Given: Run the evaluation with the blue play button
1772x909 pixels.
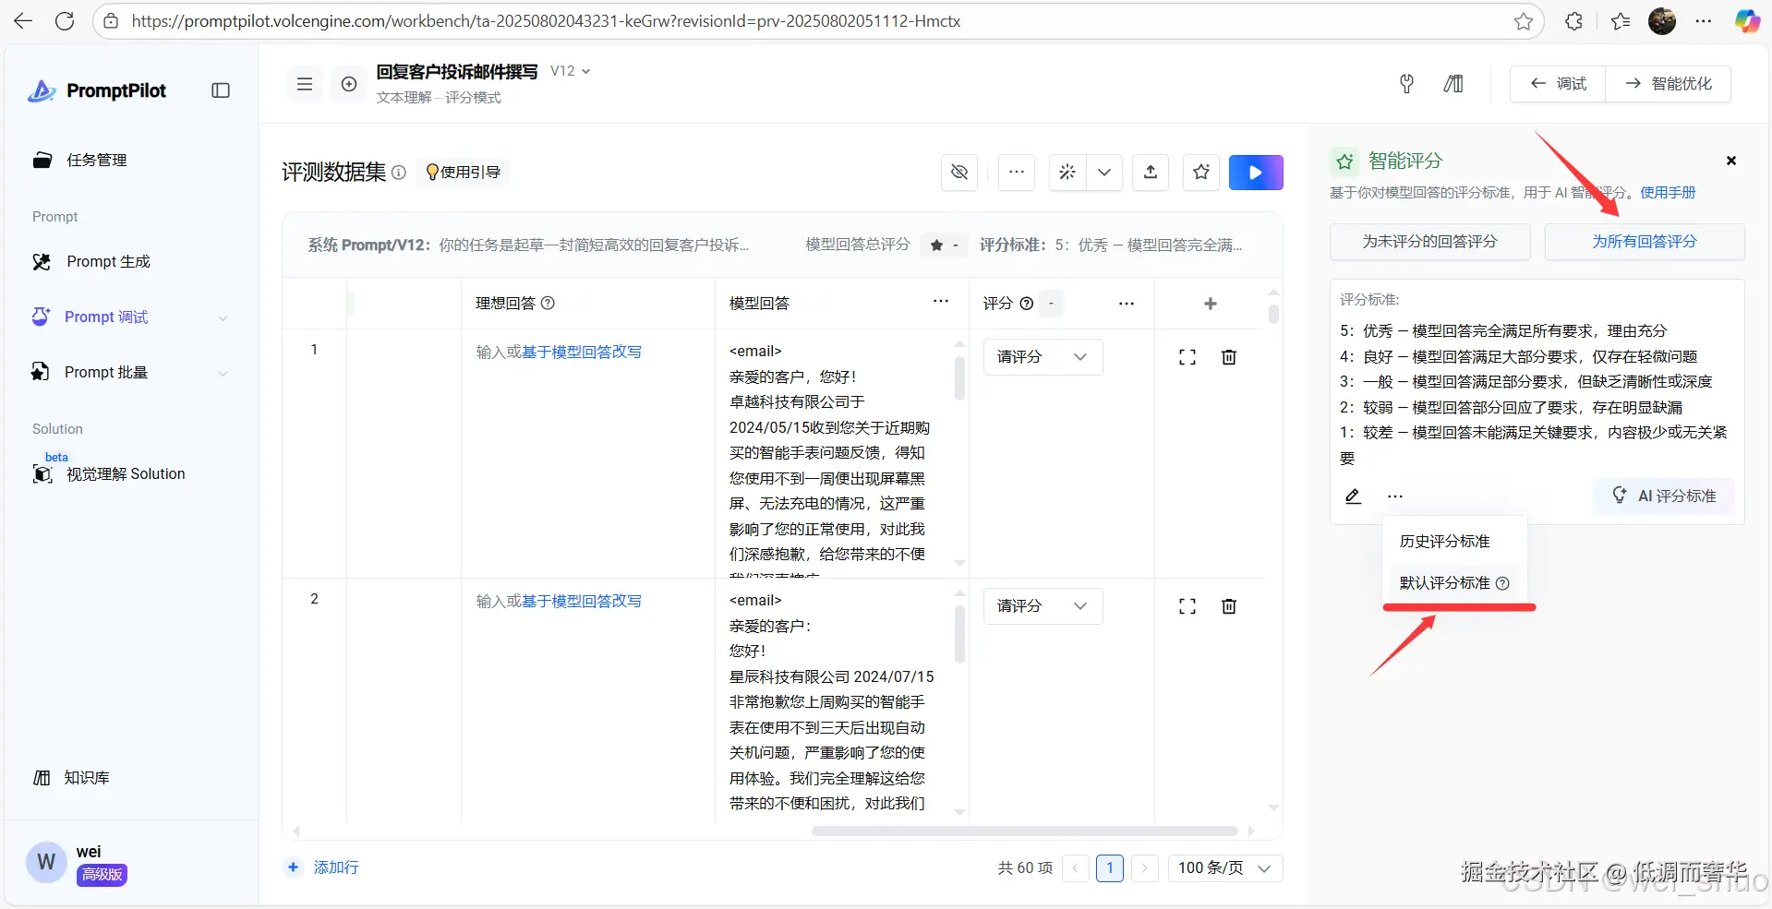Looking at the screenshot, I should 1256,172.
